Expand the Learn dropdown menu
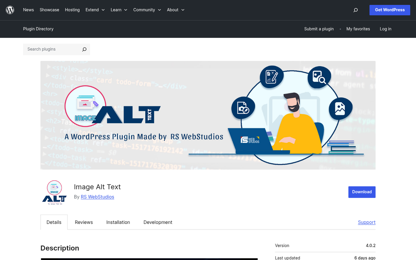Screen dimensions: 416x260 coord(119,10)
